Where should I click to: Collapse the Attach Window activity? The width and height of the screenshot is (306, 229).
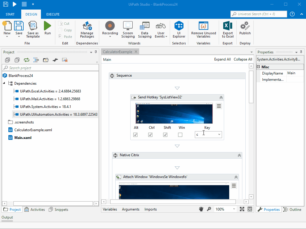[x=236, y=177]
